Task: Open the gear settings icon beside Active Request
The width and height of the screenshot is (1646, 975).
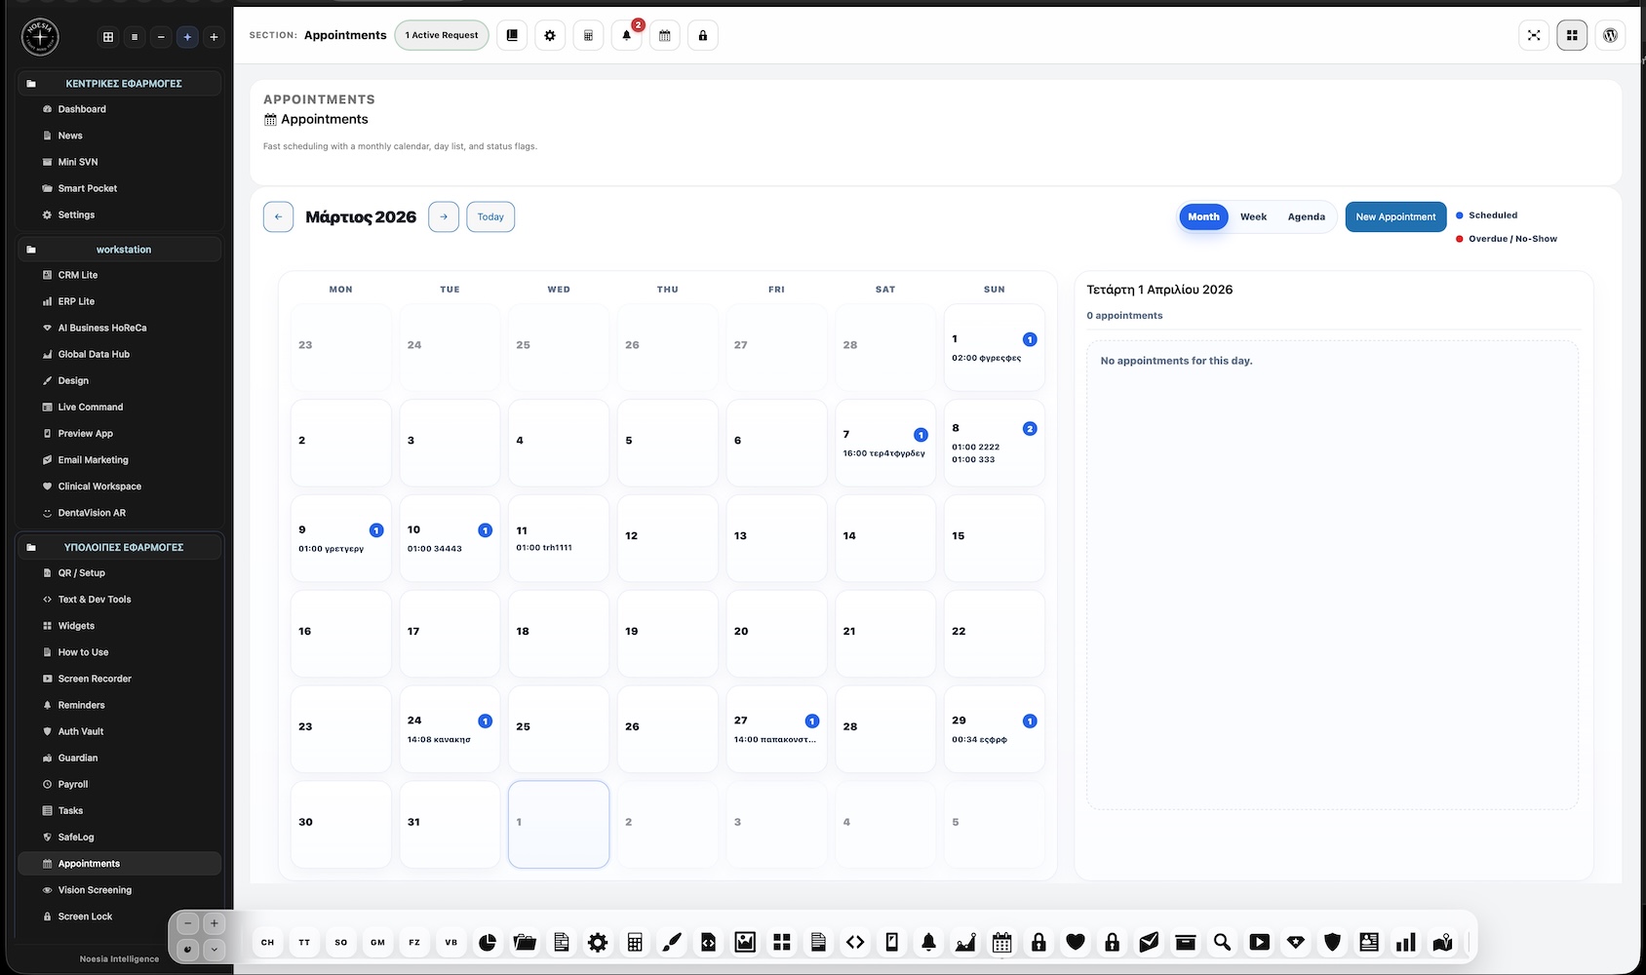Action: [550, 35]
